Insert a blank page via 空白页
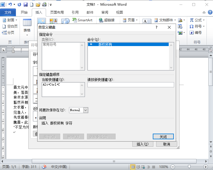The height and width of the screenshot is (170, 213). (10, 26)
